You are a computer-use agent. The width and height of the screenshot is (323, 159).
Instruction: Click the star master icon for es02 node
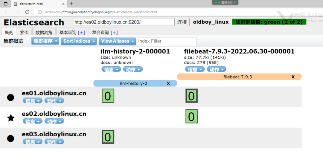[x=11, y=118]
